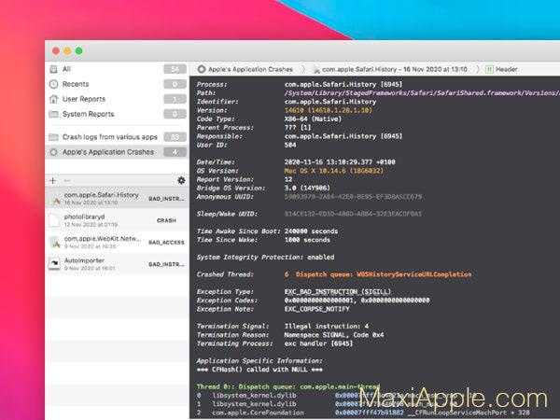Click the All inbox icon
560x420 pixels.
pos(53,69)
